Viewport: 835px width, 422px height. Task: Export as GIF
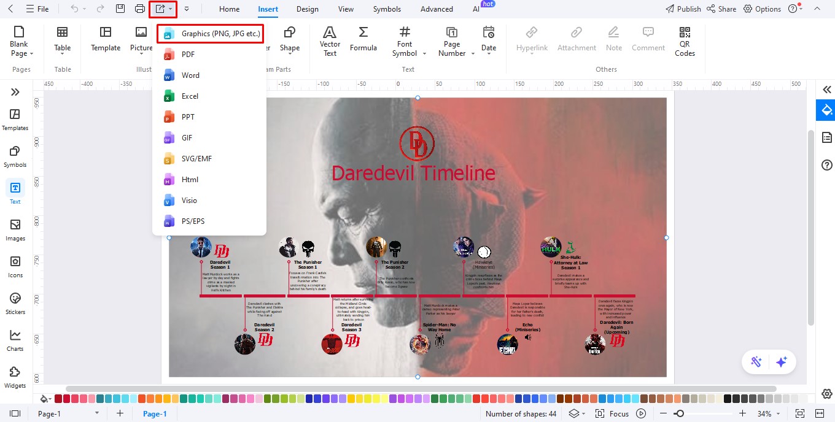click(x=209, y=138)
